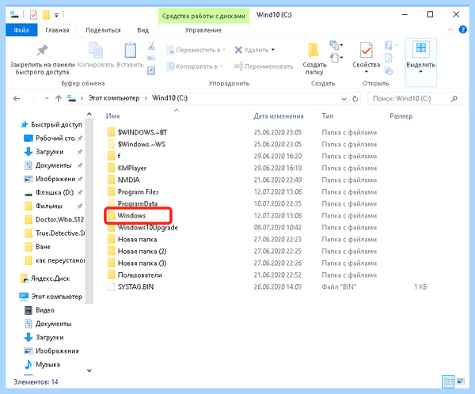Sort by the Размер column header
The image size is (475, 394).
pyautogui.click(x=401, y=116)
